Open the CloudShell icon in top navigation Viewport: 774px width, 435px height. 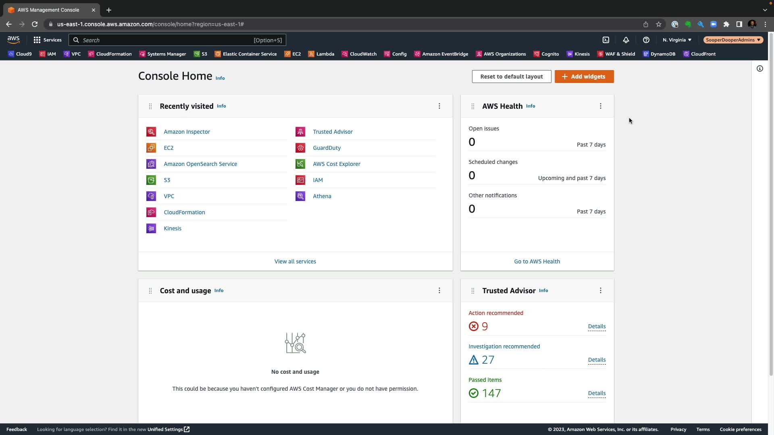point(606,40)
